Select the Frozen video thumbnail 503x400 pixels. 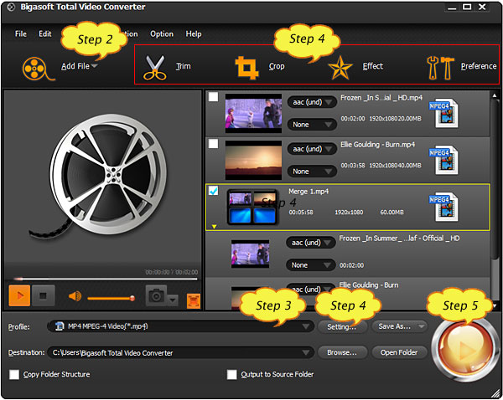[x=253, y=113]
